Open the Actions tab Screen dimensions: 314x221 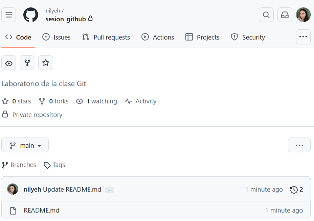coord(158,37)
